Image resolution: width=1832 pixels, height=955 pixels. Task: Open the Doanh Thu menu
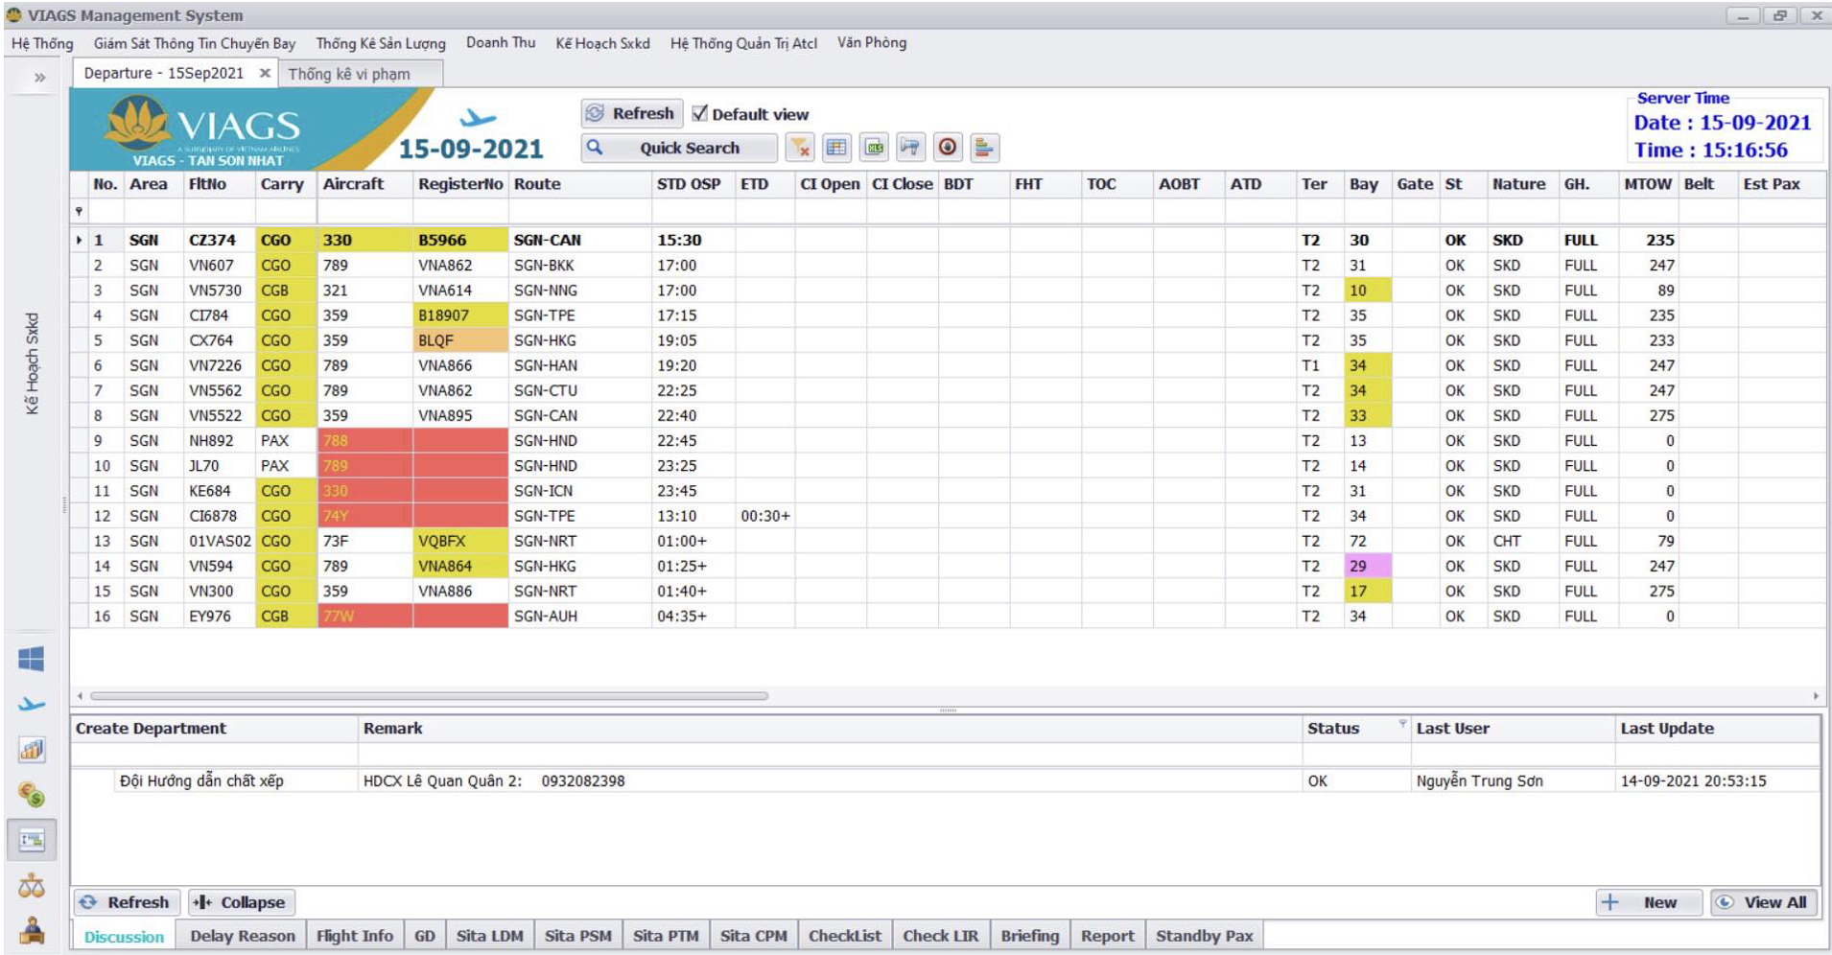[x=501, y=42]
